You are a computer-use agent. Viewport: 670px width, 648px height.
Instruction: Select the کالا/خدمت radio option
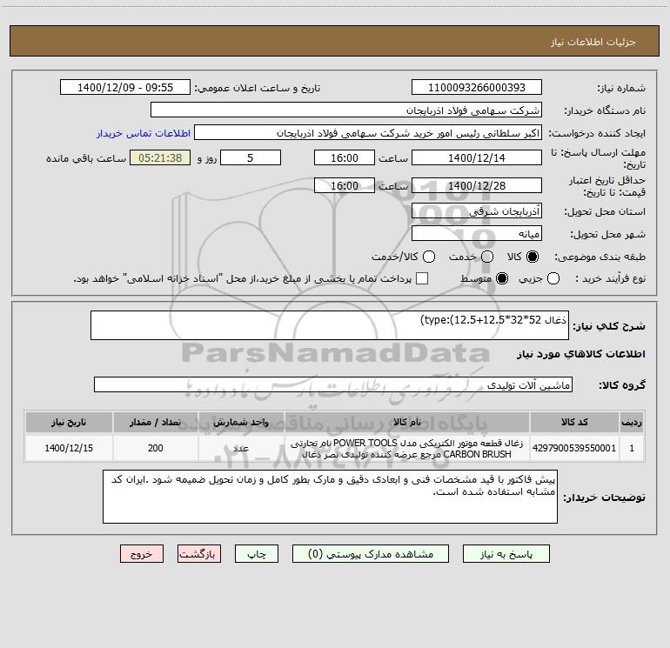429,257
